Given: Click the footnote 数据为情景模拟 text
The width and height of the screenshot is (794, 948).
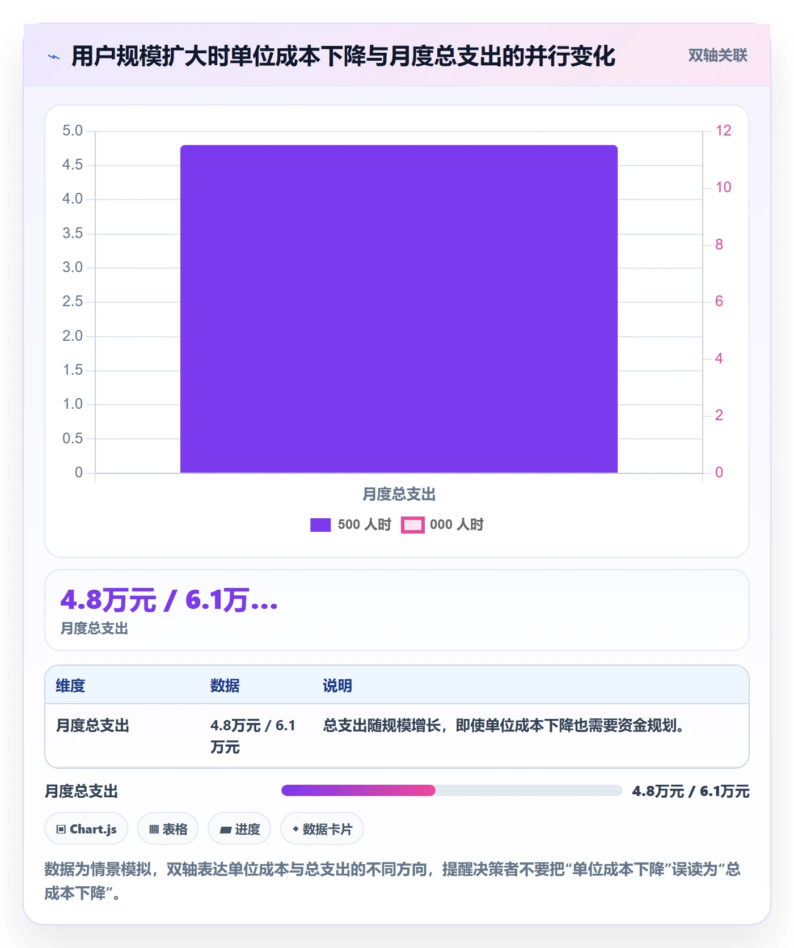Looking at the screenshot, I should click(392, 881).
